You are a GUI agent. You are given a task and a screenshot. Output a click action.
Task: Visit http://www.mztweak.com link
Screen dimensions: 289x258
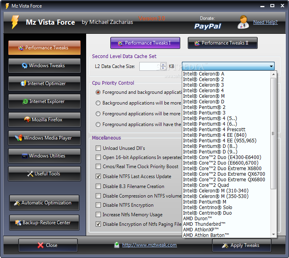150,245
